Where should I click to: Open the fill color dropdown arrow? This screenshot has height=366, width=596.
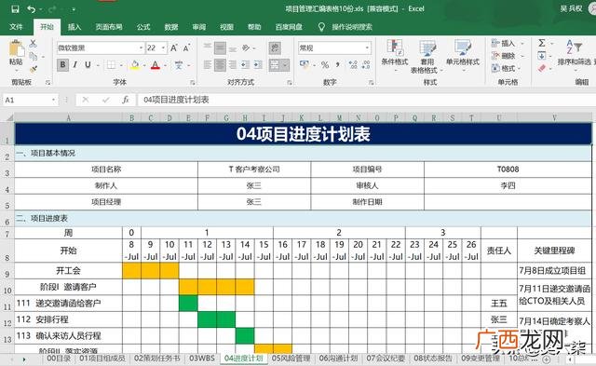tap(144, 65)
